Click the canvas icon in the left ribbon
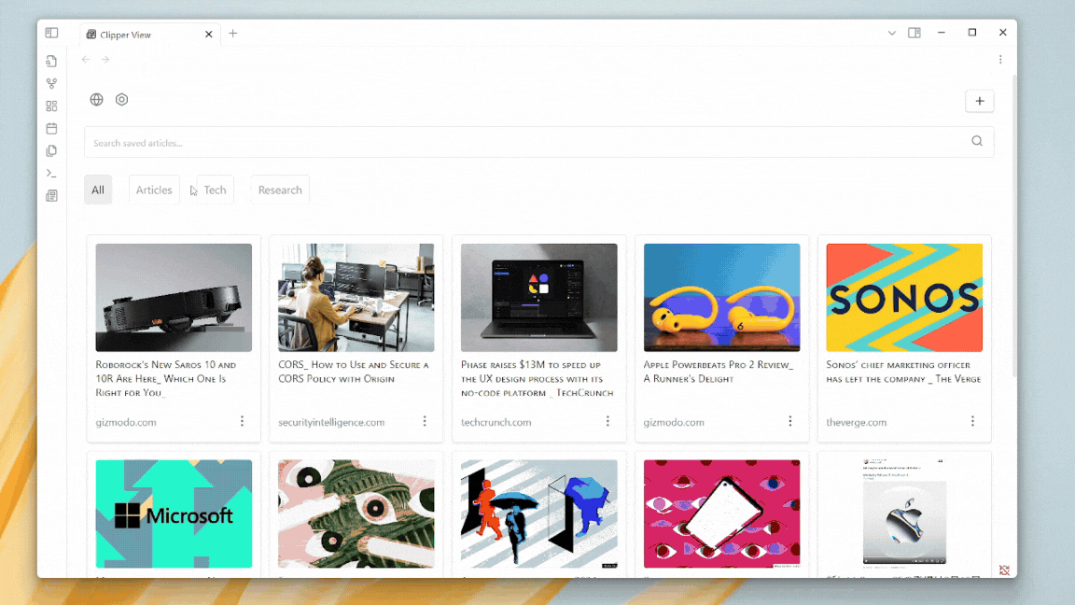 [x=51, y=106]
